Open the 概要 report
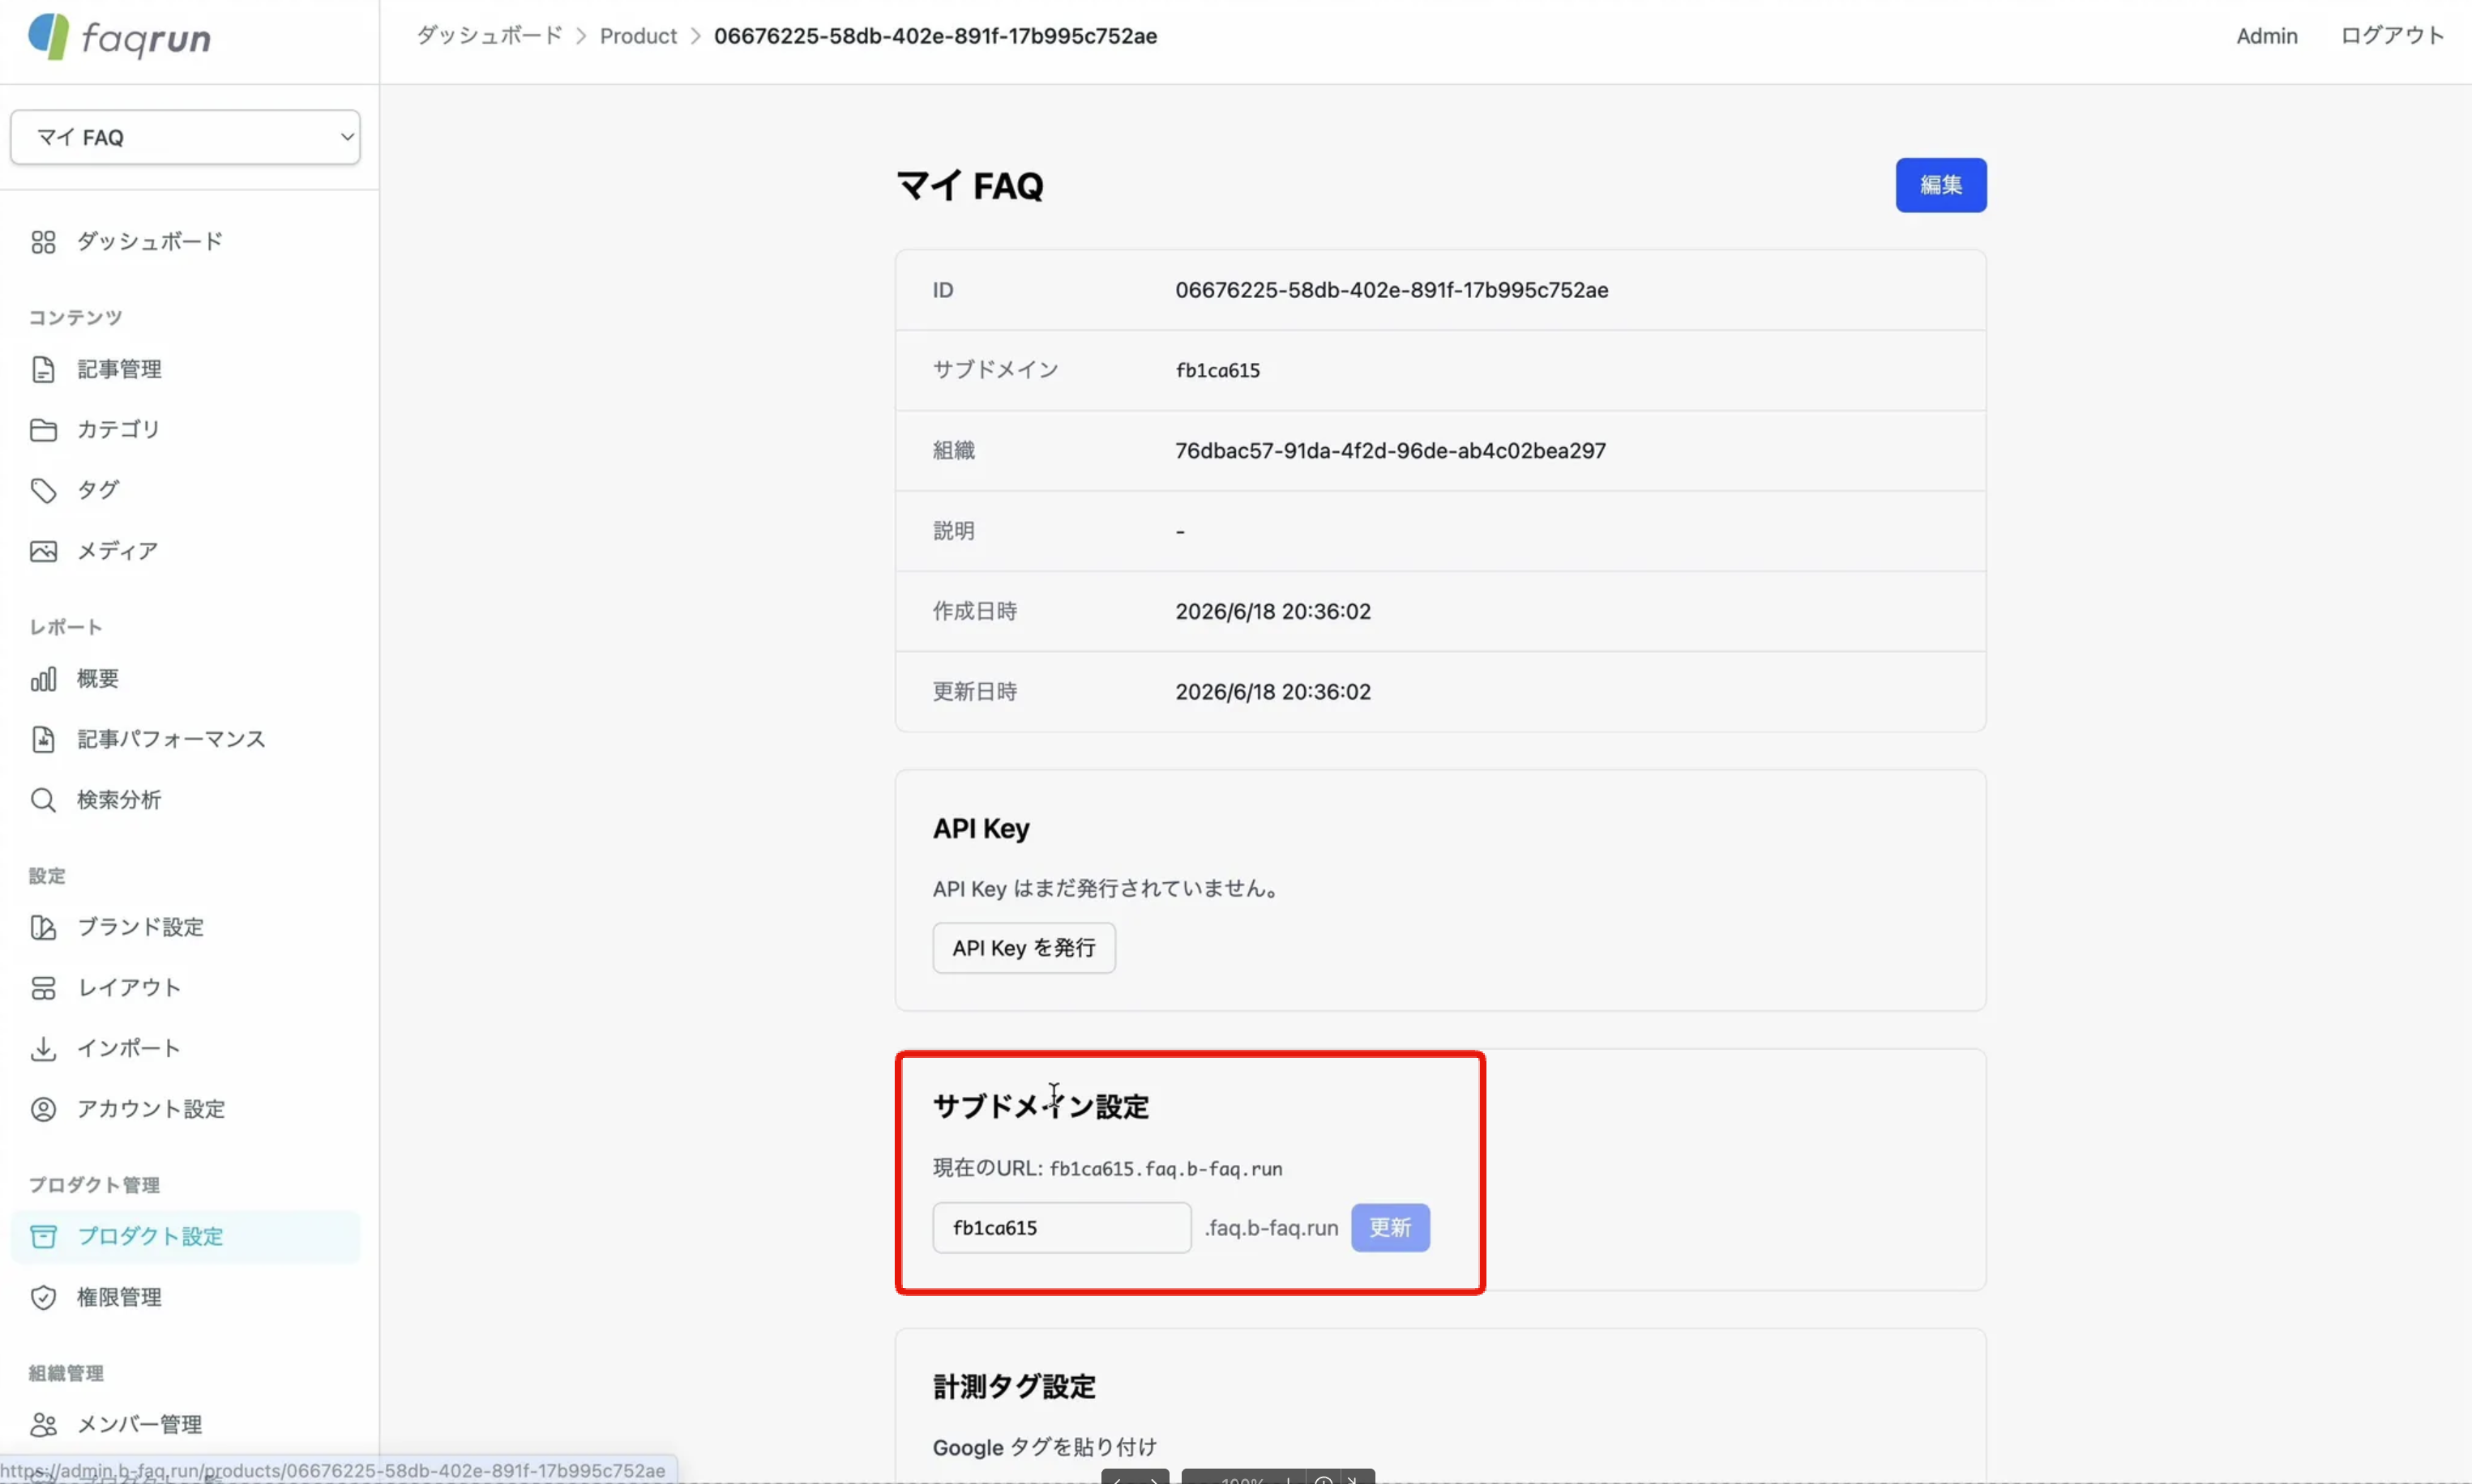2472x1484 pixels. tap(98, 679)
